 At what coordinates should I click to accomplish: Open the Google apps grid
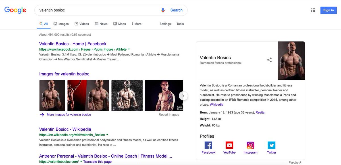(313, 10)
